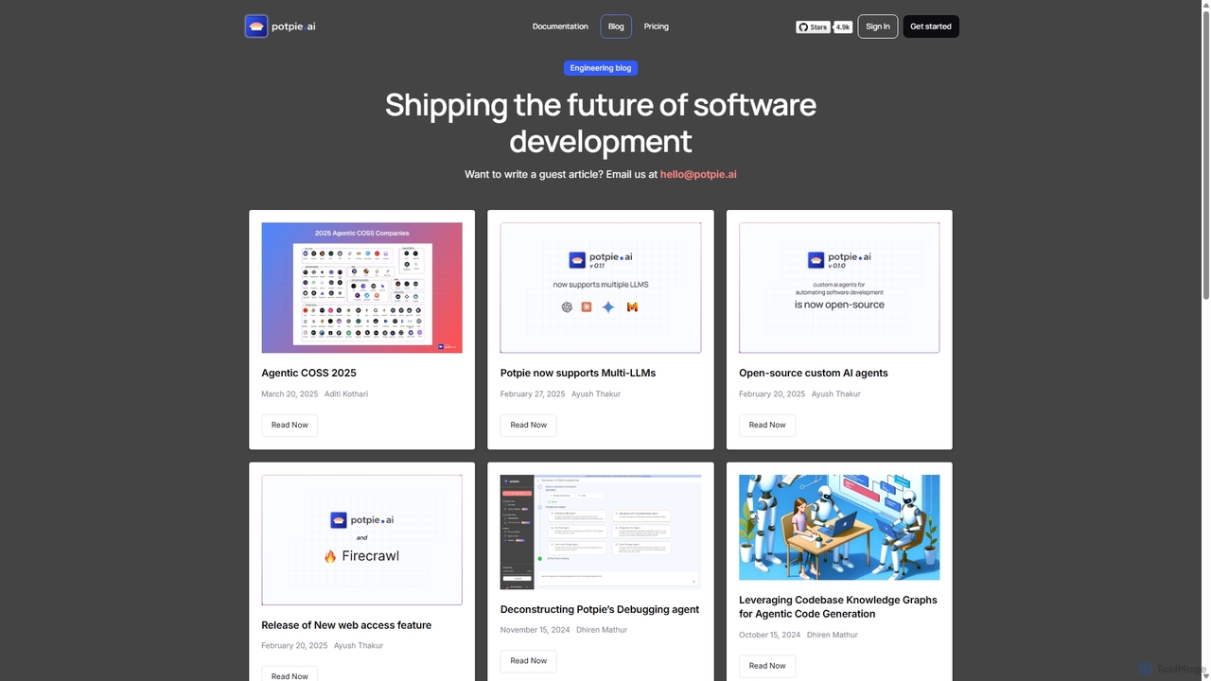Click author Dhiren Mathur on Debugging agent card
The width and height of the screenshot is (1211, 681).
602,630
